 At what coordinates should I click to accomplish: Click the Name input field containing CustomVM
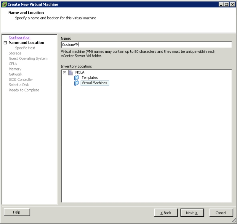click(146, 45)
